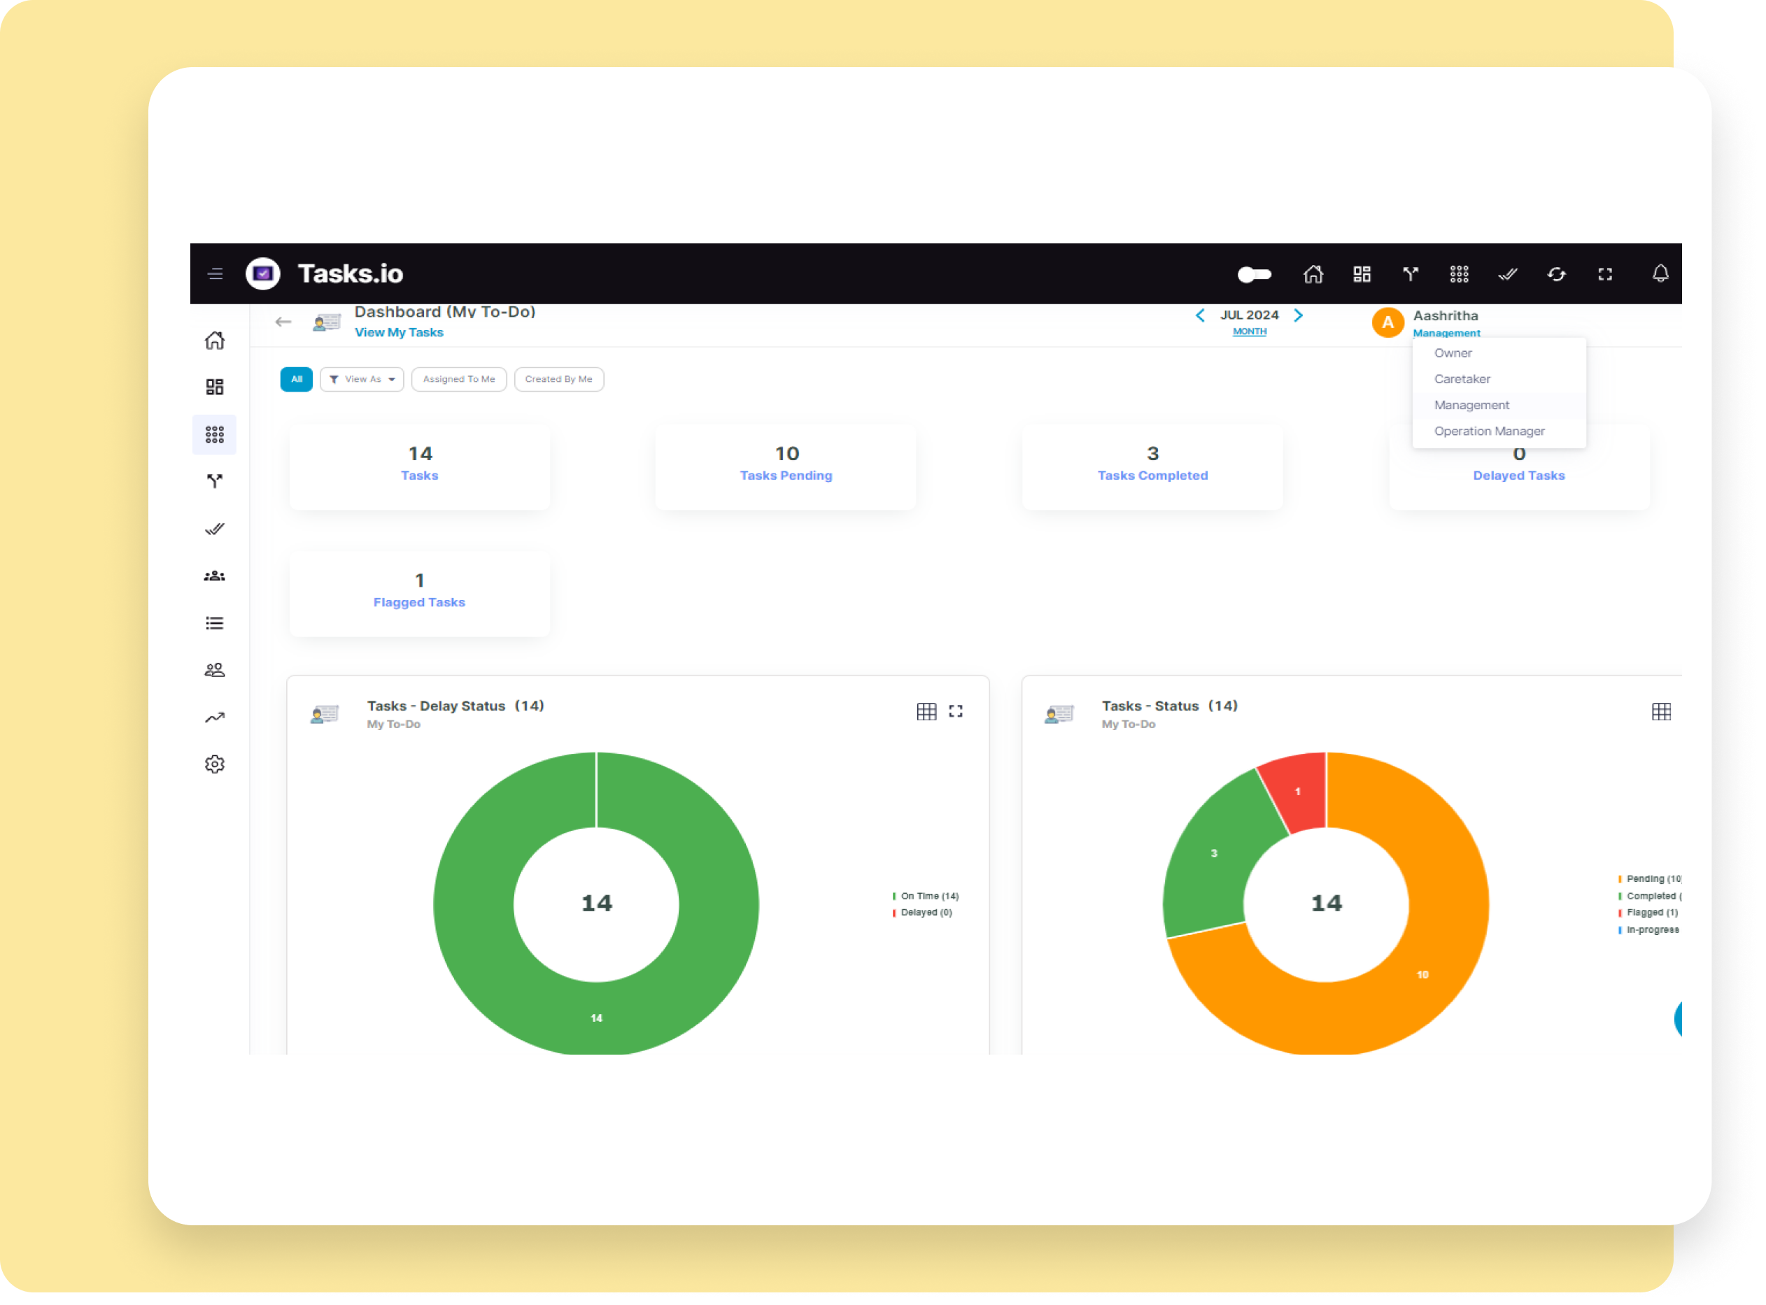Image resolution: width=1766 pixels, height=1305 pixels.
Task: Show table view for Tasks - Delay Status
Action: (926, 712)
